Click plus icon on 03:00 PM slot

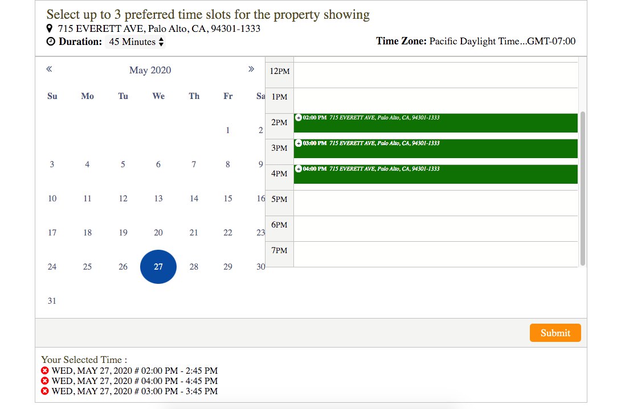[299, 143]
